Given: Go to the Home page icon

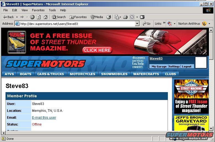Looking at the screenshot, I should click(45, 17).
